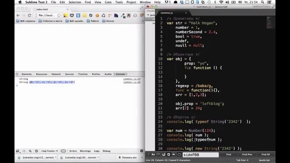Select the index.html Chrome tab
The height and width of the screenshot is (163, 290).
(x=50, y=9)
